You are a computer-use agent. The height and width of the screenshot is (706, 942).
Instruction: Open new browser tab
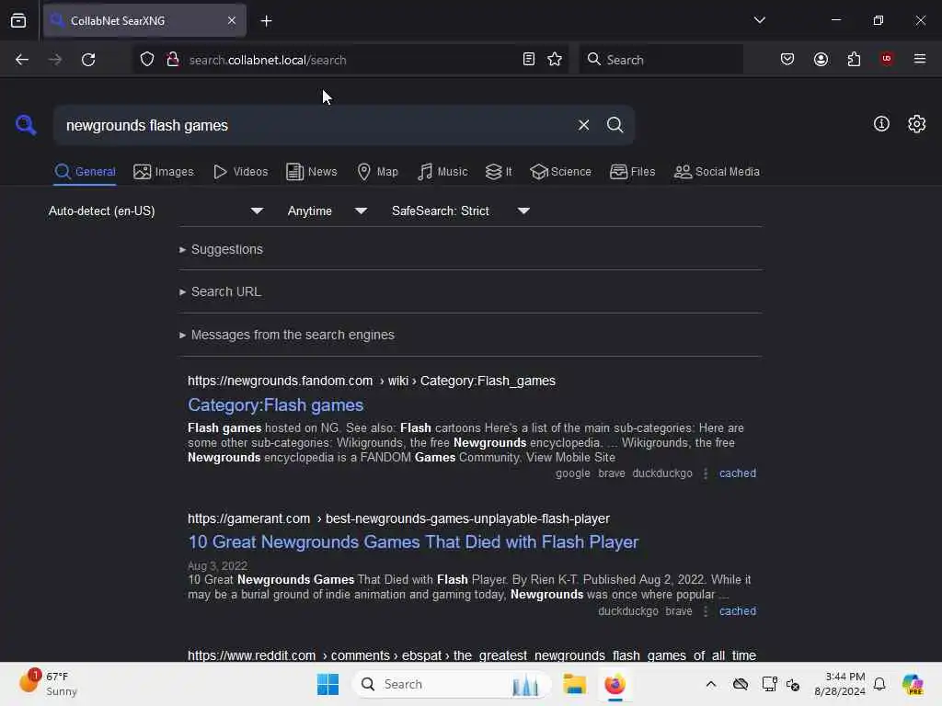(x=266, y=21)
